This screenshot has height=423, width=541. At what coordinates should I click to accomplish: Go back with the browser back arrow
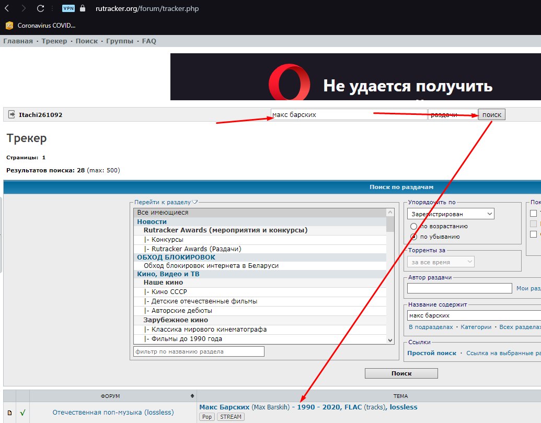pos(7,8)
